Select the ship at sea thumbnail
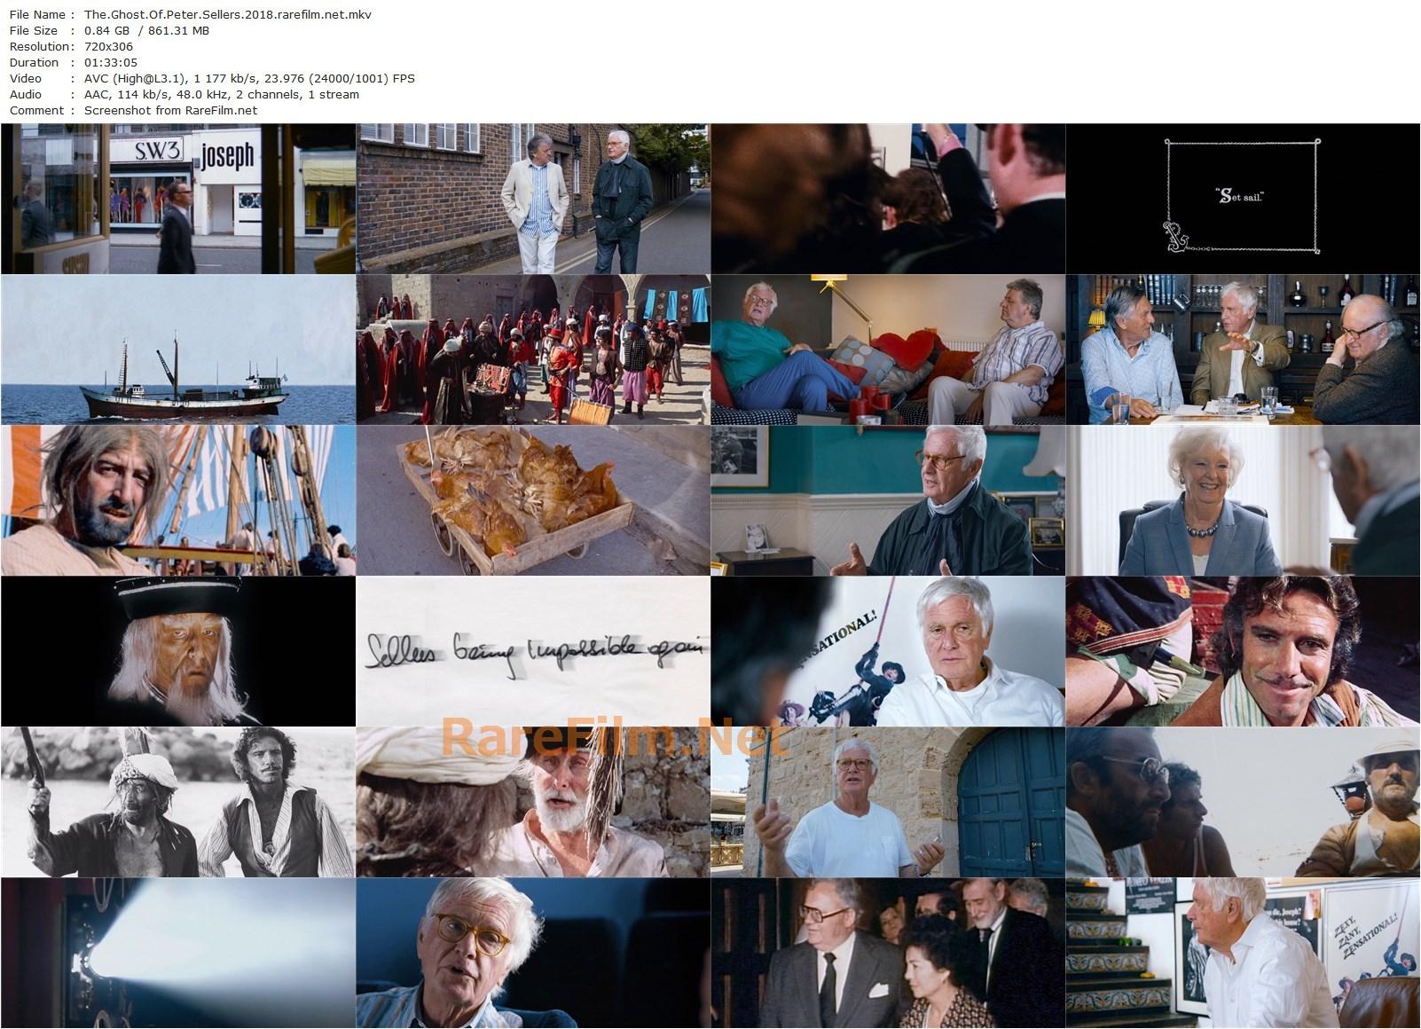Image resolution: width=1421 pixels, height=1029 pixels. click(x=178, y=350)
